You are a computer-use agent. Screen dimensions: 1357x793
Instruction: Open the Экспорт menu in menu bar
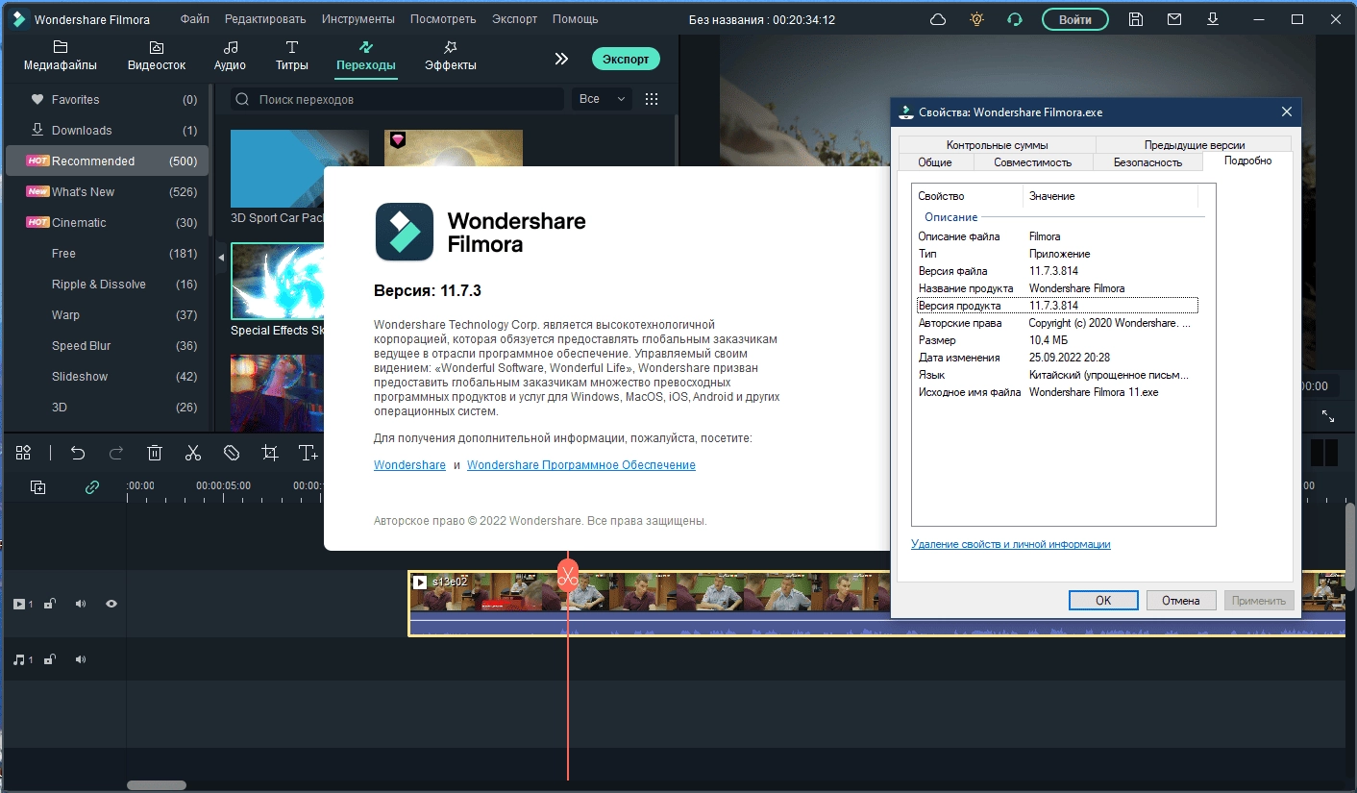pos(514,19)
